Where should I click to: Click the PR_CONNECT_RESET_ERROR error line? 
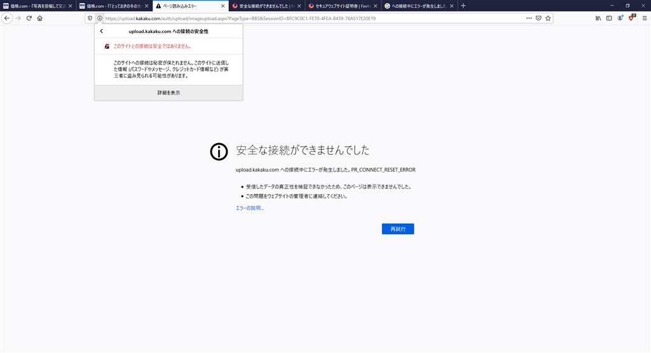click(325, 170)
